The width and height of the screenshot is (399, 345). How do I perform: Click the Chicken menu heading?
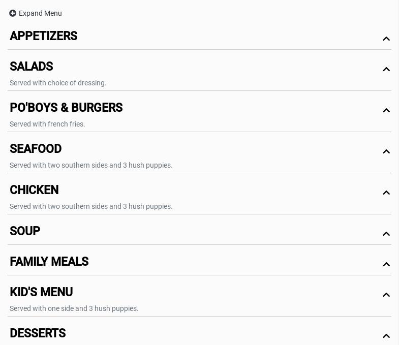34,190
